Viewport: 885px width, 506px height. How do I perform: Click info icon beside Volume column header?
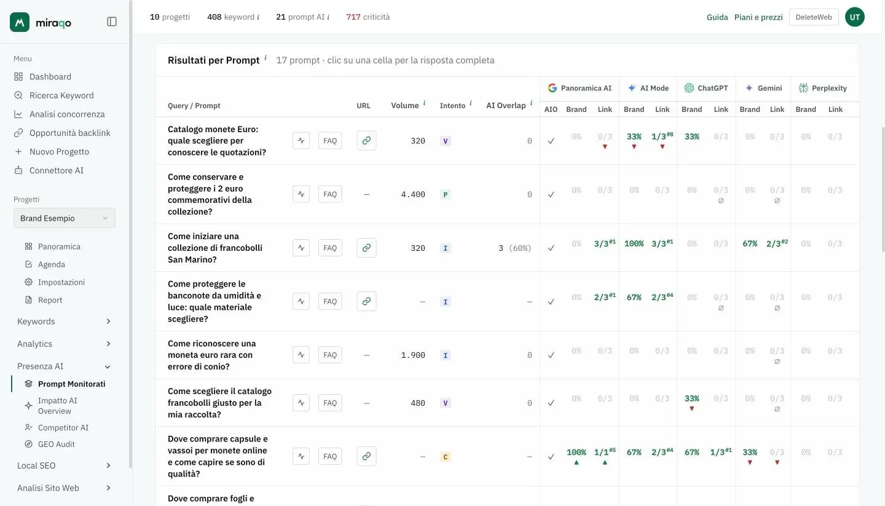click(424, 103)
